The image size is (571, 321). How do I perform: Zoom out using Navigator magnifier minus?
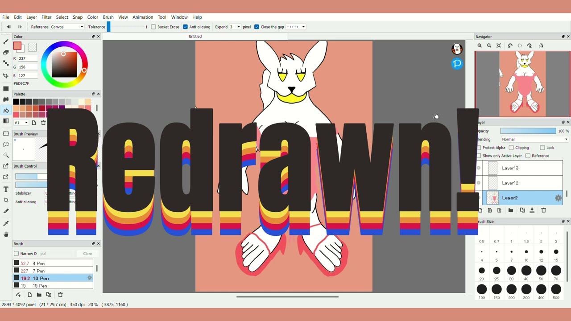(x=489, y=45)
